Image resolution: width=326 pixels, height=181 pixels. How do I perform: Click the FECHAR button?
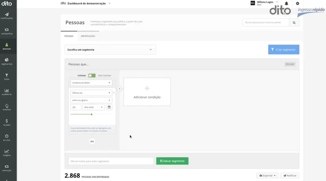coord(290,64)
